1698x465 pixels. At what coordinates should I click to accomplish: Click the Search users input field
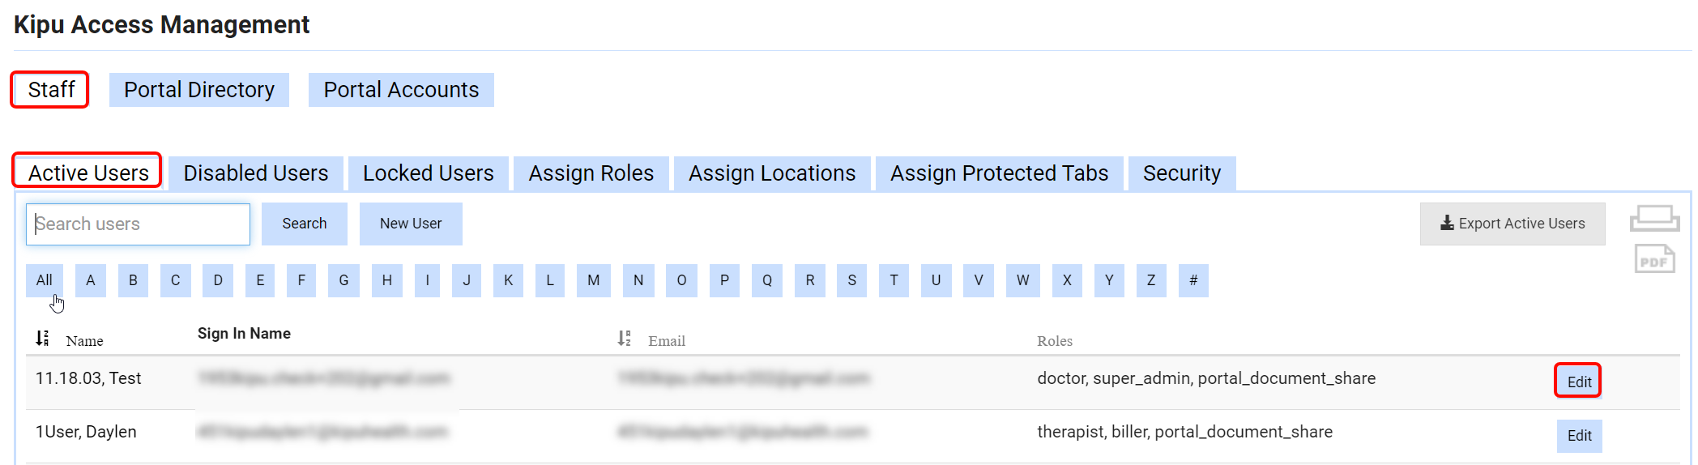pos(139,224)
